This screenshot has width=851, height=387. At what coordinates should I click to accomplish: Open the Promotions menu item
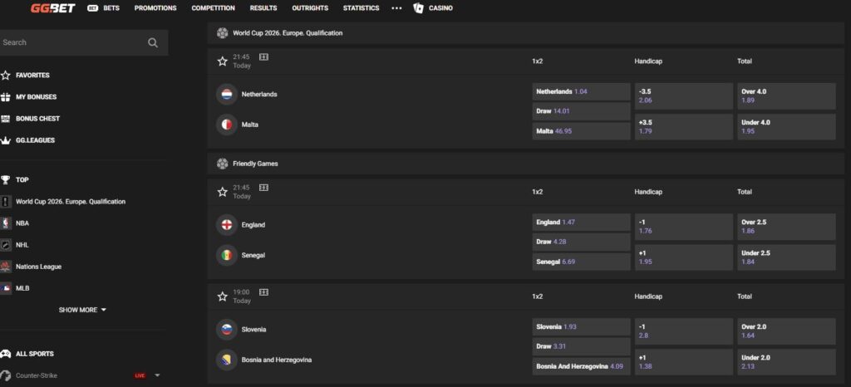coord(155,8)
